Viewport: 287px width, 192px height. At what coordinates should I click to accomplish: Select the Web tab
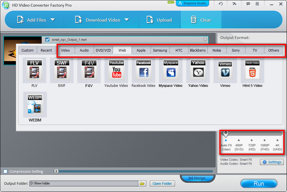click(122, 50)
